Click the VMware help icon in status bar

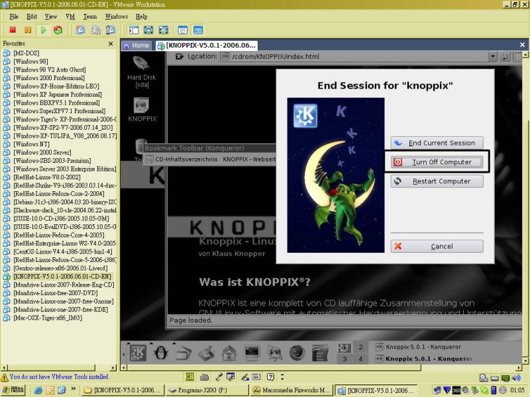point(270,376)
